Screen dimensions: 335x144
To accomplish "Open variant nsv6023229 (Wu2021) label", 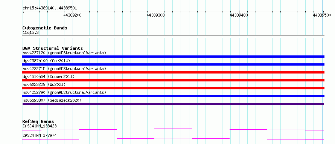I will click(44, 84).
